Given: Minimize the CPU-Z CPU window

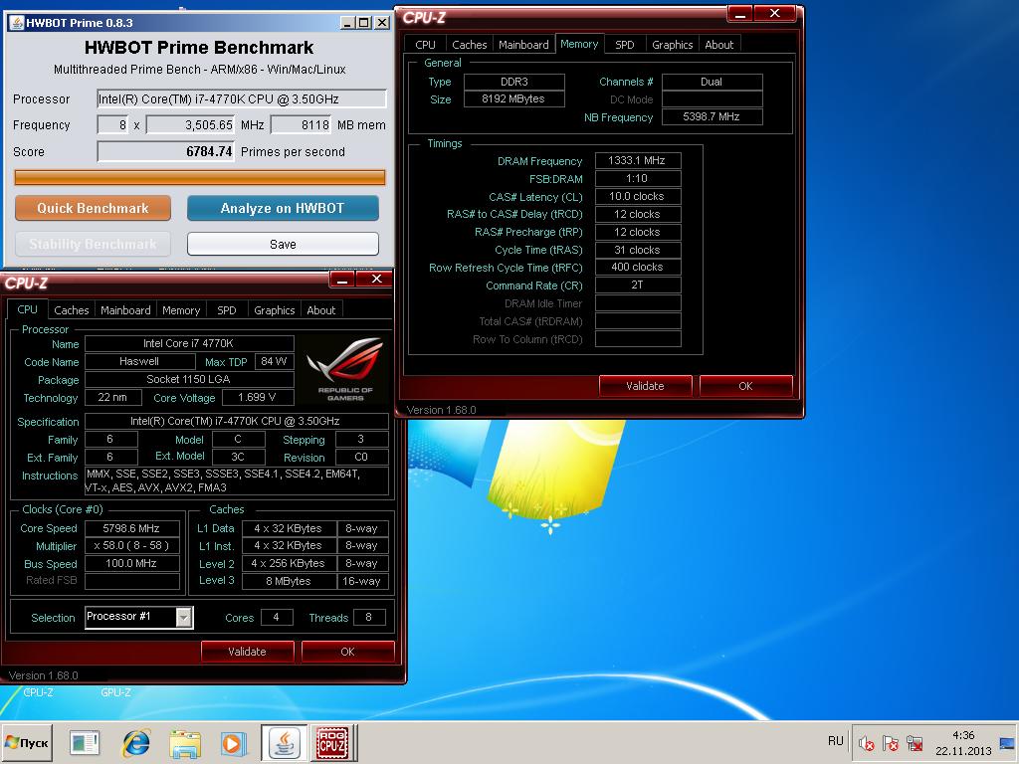Looking at the screenshot, I should tap(342, 280).
